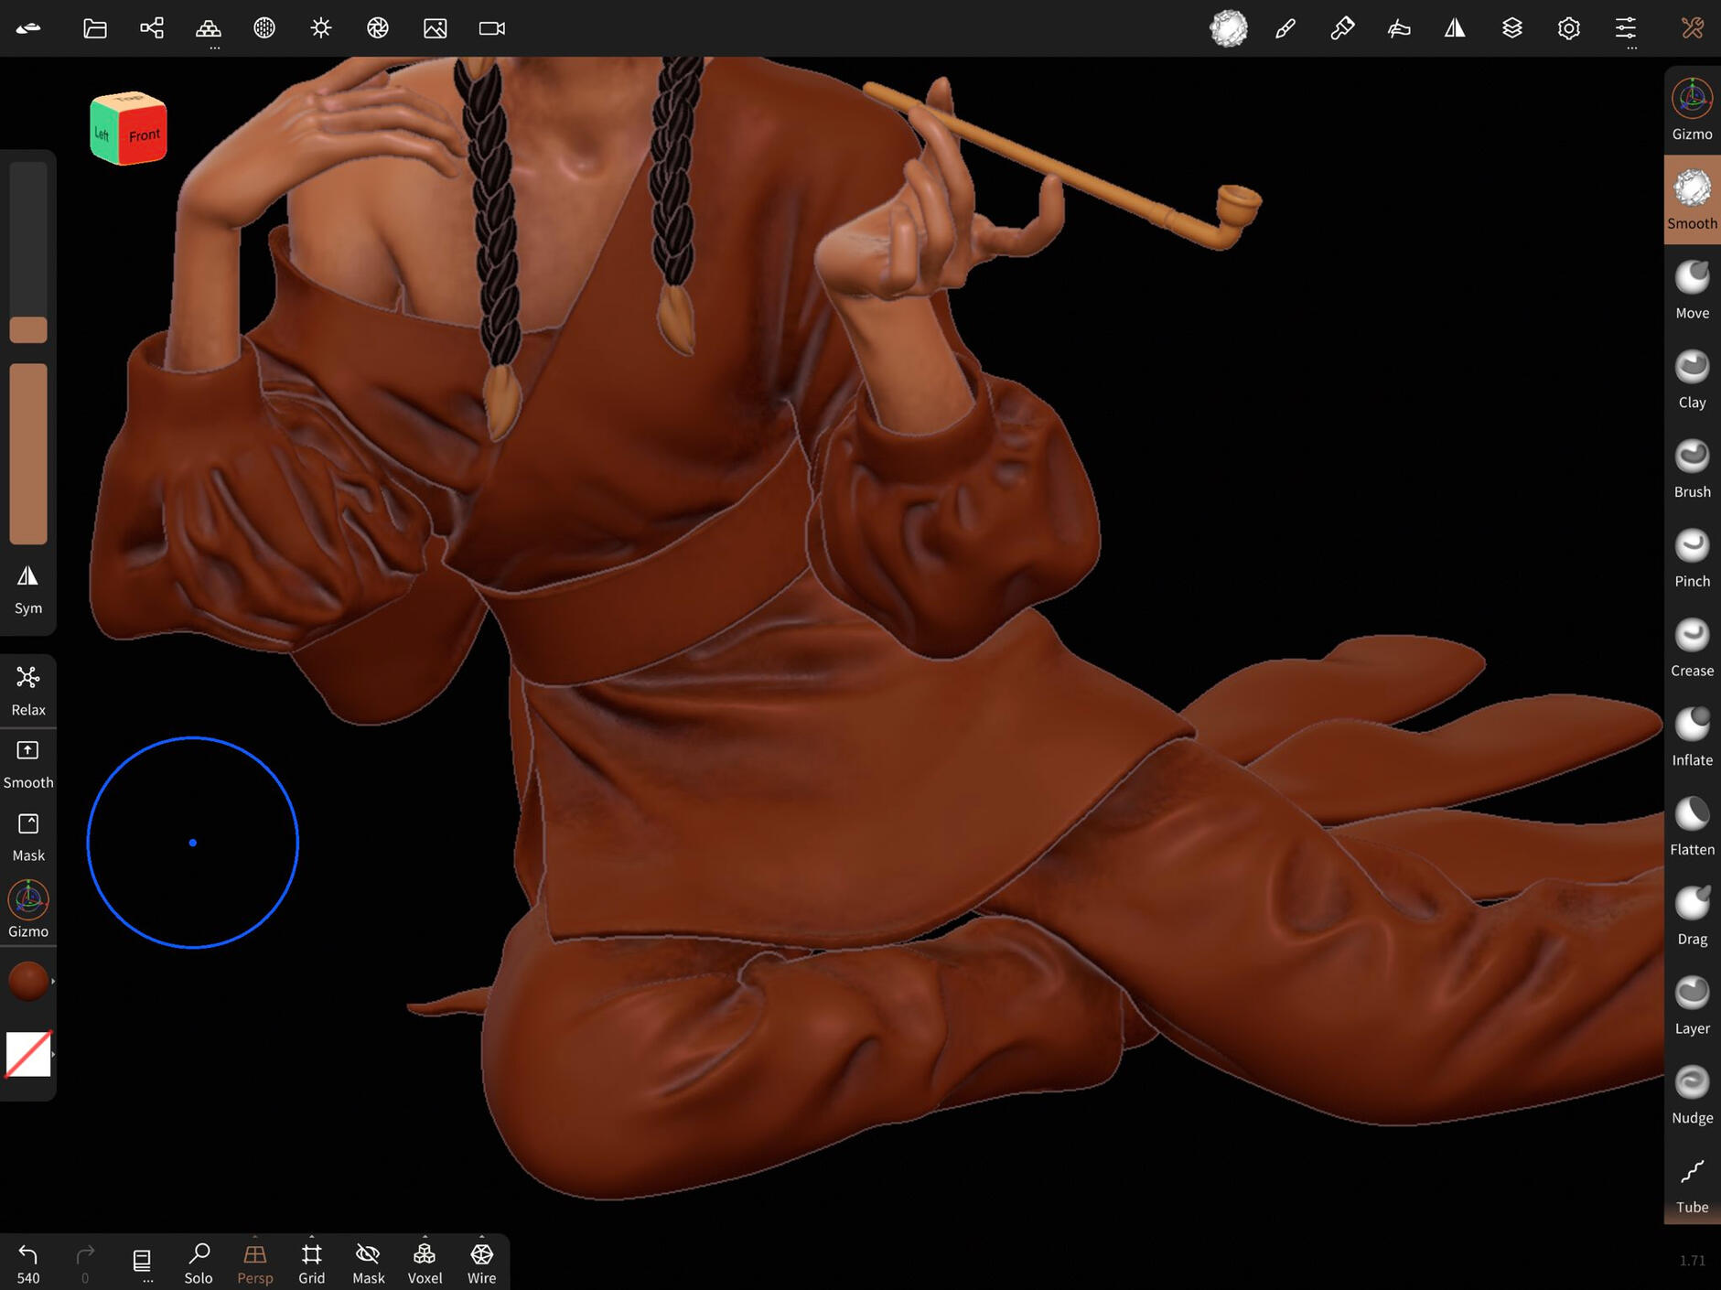Click the brush intensity vertical slider
This screenshot has height=1290, width=1721.
[x=28, y=453]
